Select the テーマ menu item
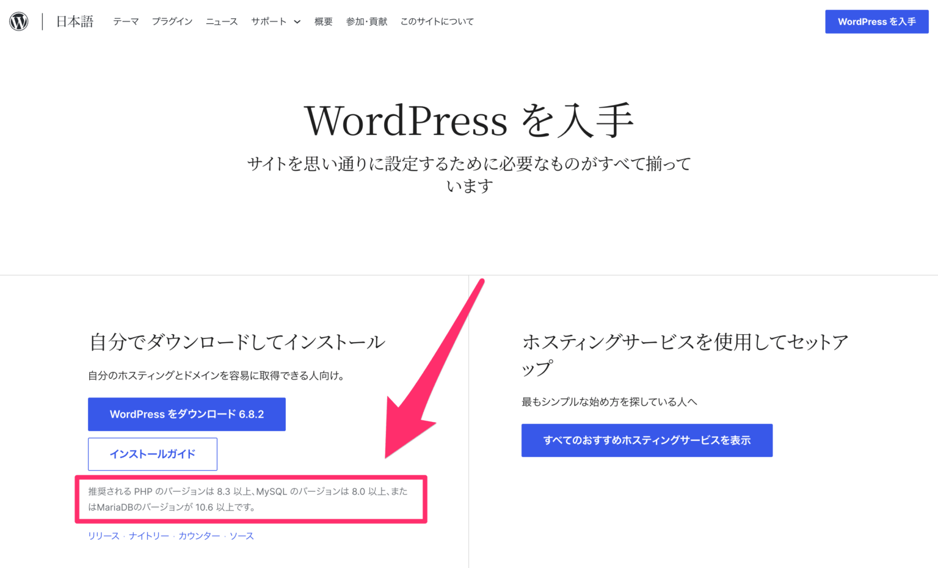938x568 pixels. [x=125, y=21]
